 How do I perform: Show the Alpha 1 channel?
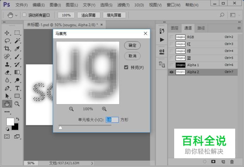click(171, 65)
